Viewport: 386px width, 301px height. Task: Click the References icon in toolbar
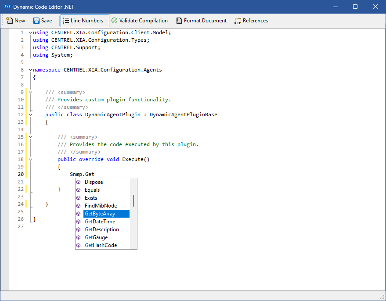click(238, 21)
